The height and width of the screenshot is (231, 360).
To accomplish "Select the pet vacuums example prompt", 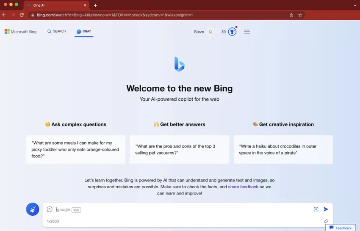I will pos(179,149).
